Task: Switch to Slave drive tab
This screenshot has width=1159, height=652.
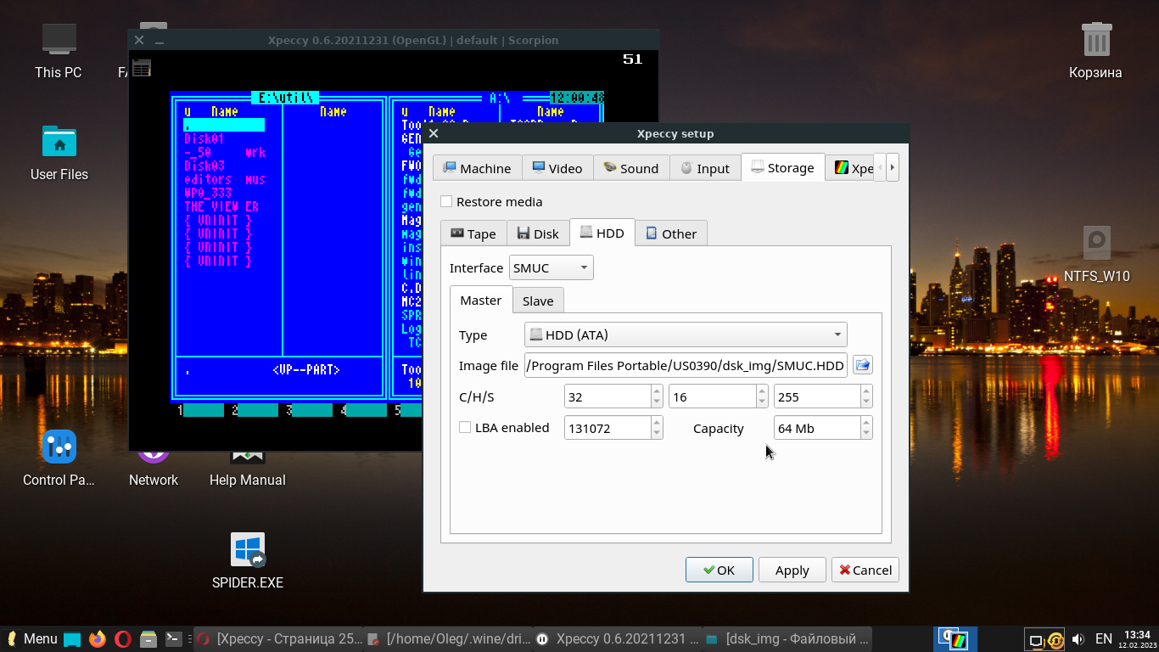Action: click(538, 301)
